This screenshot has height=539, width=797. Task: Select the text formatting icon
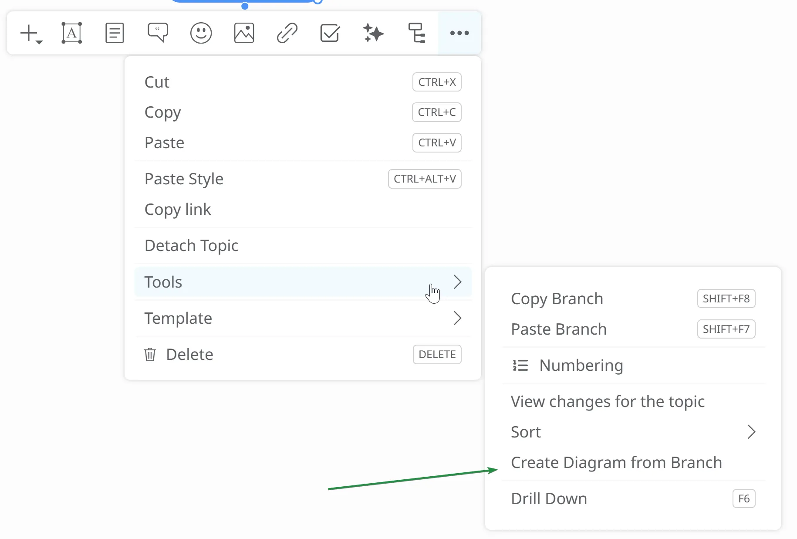click(71, 33)
